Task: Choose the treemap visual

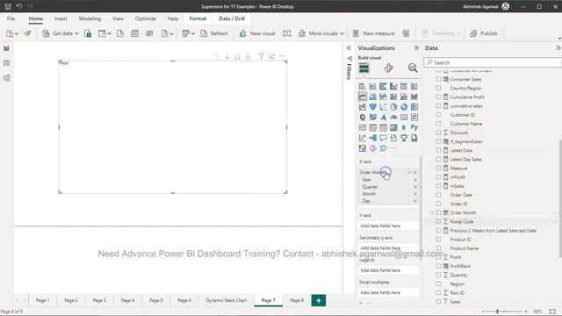Action: [414, 107]
